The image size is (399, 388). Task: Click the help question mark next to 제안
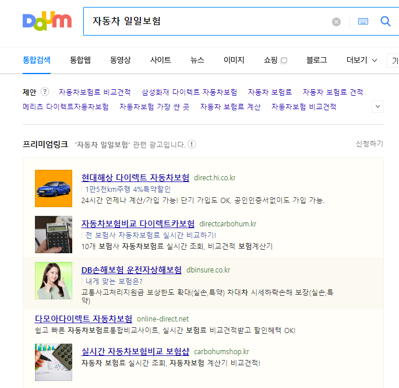coord(45,92)
